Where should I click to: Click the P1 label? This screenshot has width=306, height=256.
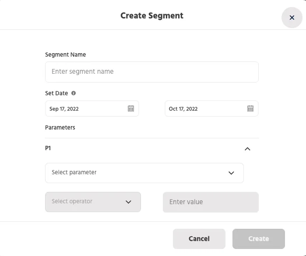(x=48, y=148)
